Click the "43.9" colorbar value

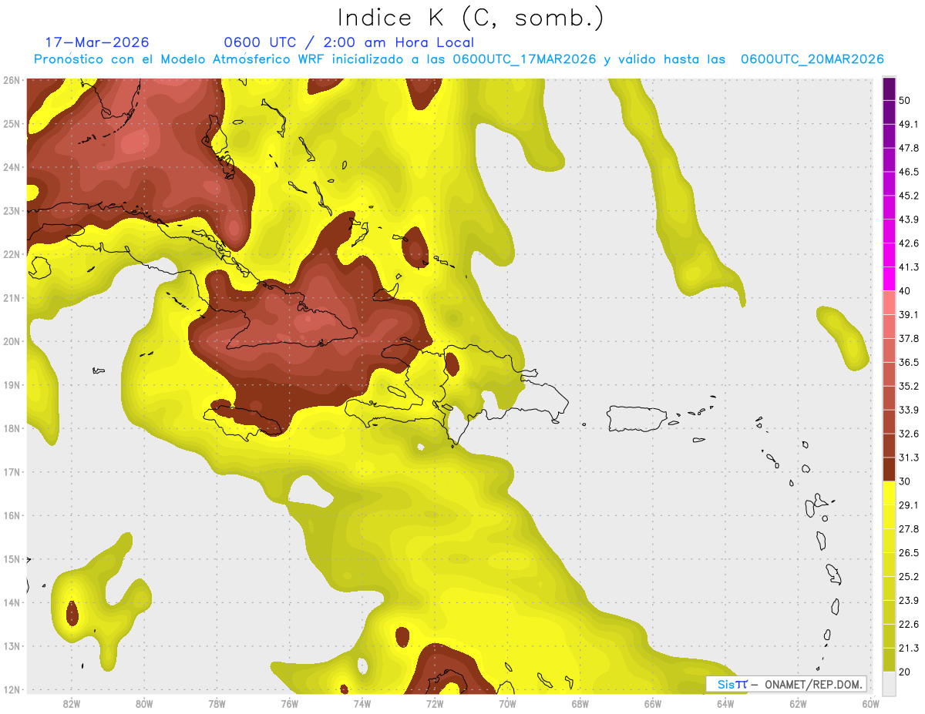(x=909, y=220)
